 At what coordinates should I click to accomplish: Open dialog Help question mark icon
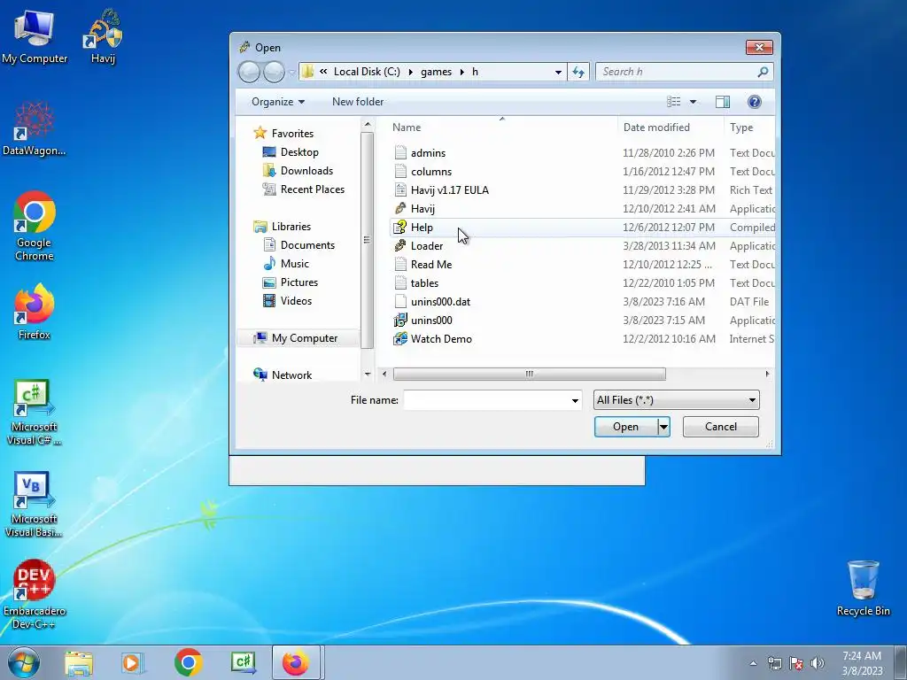pos(755,102)
